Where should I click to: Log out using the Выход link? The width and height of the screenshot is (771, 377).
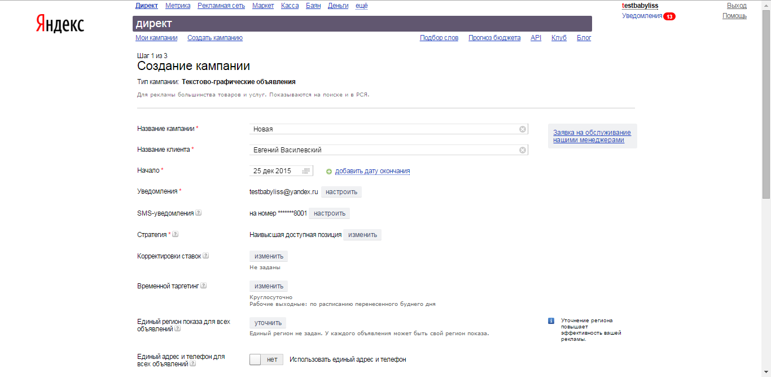pos(737,6)
